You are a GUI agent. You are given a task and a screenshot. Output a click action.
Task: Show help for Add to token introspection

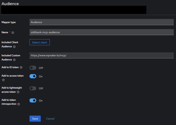coord(19,104)
